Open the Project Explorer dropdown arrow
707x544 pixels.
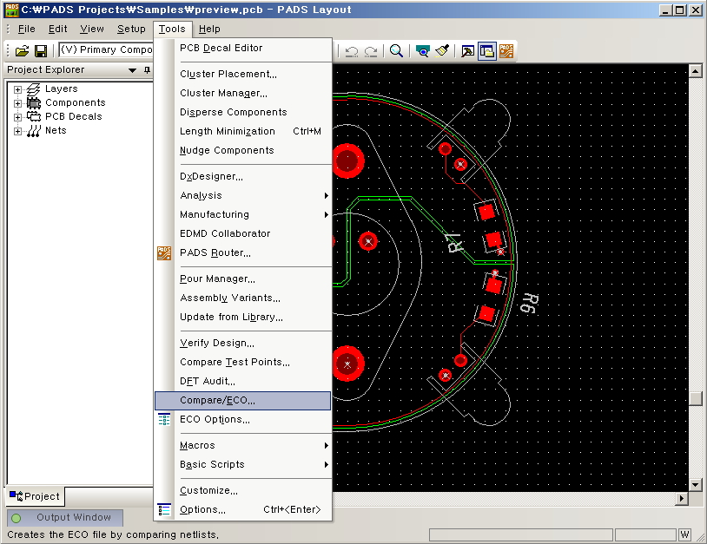(132, 70)
